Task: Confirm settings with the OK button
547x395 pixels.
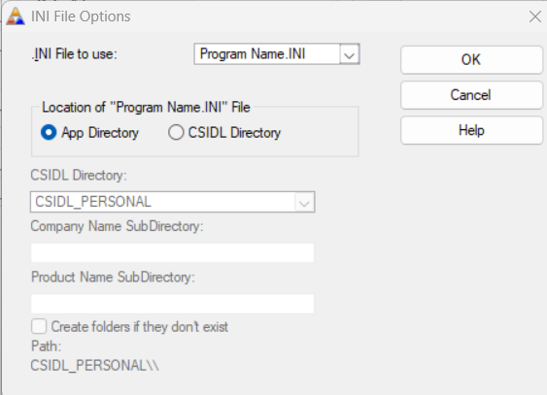Action: click(x=471, y=60)
